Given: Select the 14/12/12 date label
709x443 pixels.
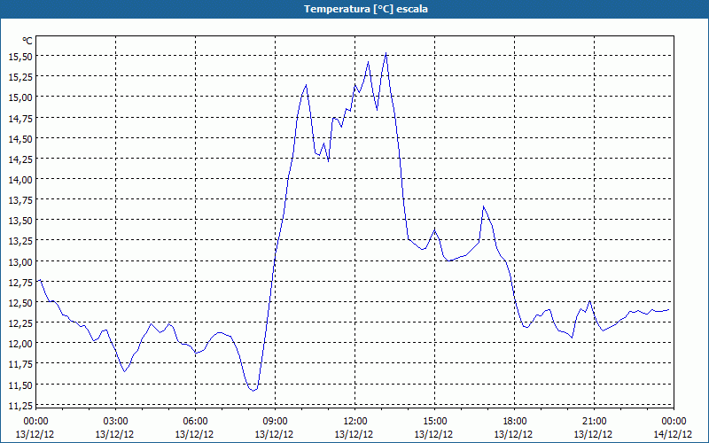Looking at the screenshot, I should coord(673,434).
